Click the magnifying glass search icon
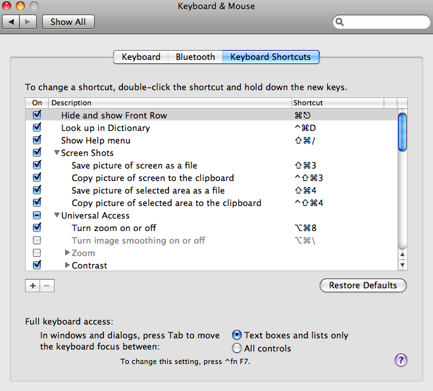Screen dimensions: 433x391 [x=340, y=22]
